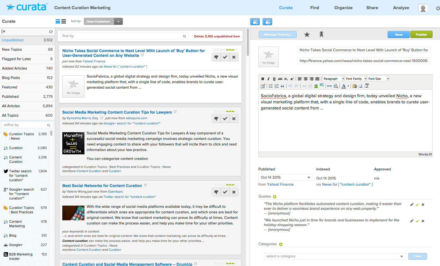
Task: Click the bookmark flag icon in the editor header
Action: click(x=321, y=35)
